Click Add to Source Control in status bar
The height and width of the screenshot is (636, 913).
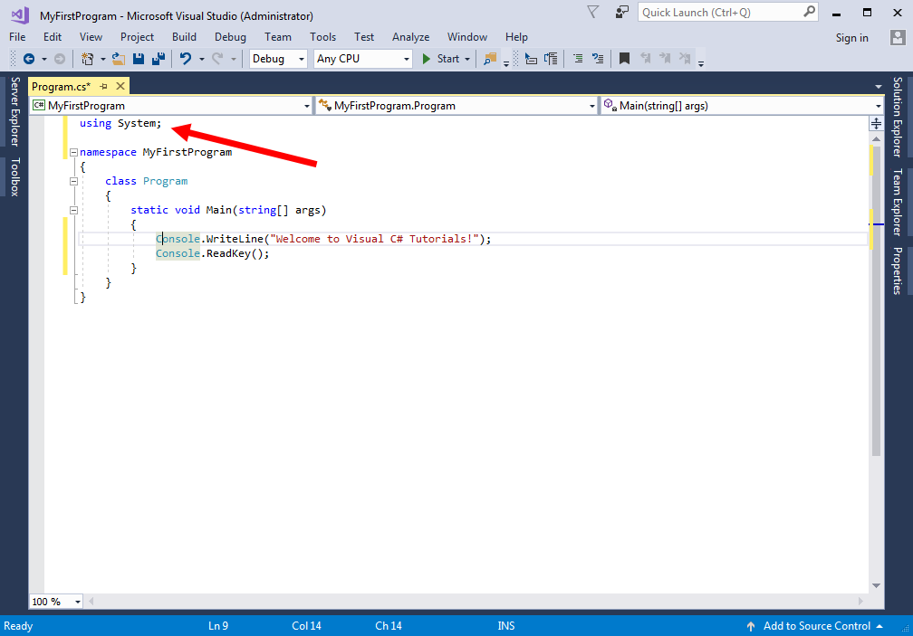point(816,626)
